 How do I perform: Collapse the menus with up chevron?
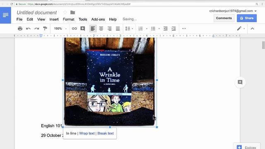pyautogui.click(x=252, y=29)
